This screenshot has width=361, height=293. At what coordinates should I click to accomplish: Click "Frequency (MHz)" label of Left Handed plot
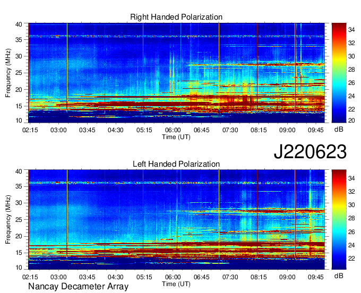8,220
